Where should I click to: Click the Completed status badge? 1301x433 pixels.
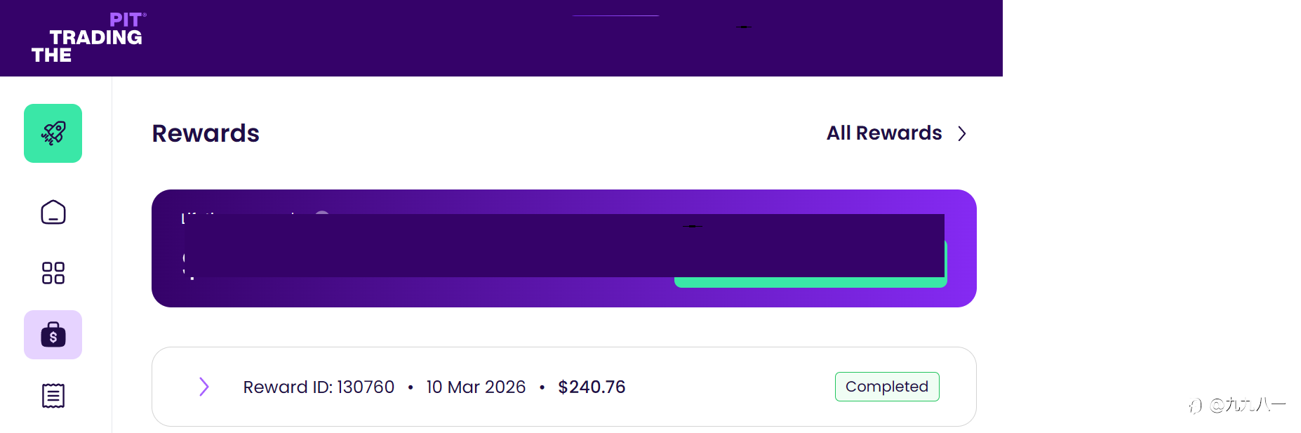point(886,387)
